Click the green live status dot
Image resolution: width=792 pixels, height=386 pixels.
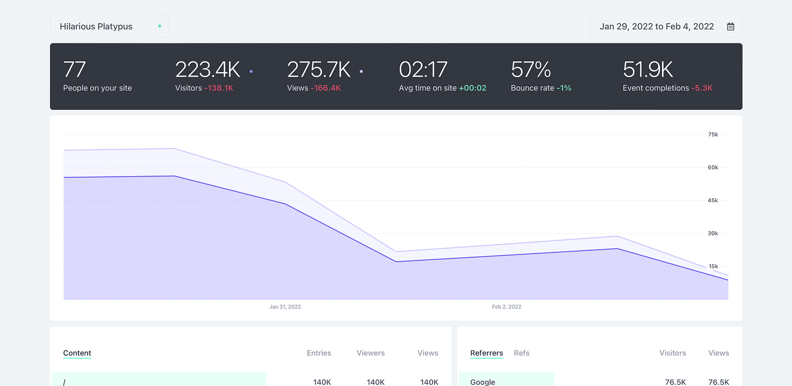160,26
